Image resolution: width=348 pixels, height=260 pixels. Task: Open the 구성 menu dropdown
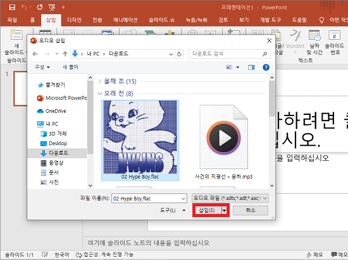click(x=42, y=67)
